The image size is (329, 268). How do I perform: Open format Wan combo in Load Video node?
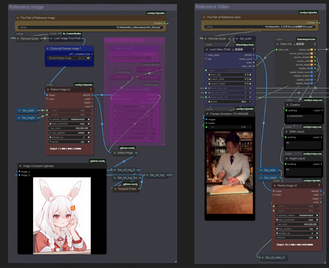point(230,102)
